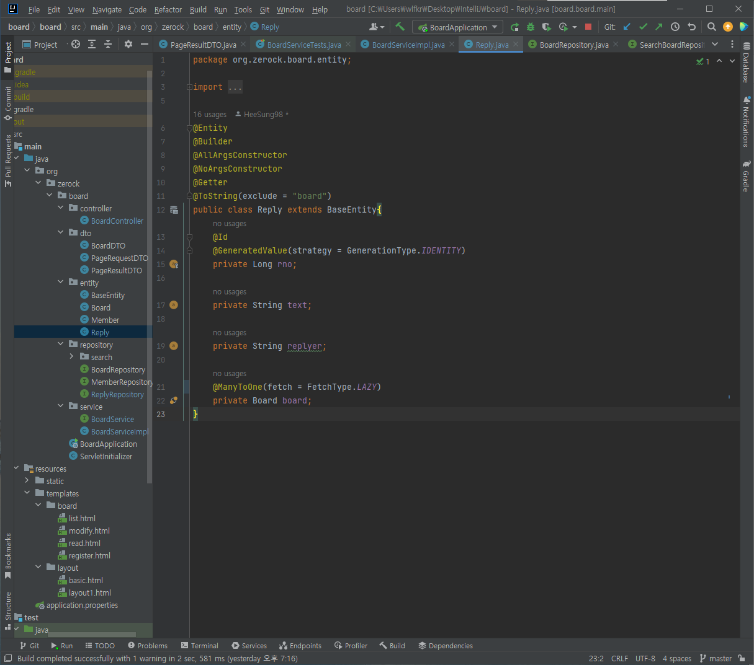Click the orange IDE update icon
Viewport: 754px width, 665px height.
click(x=728, y=27)
